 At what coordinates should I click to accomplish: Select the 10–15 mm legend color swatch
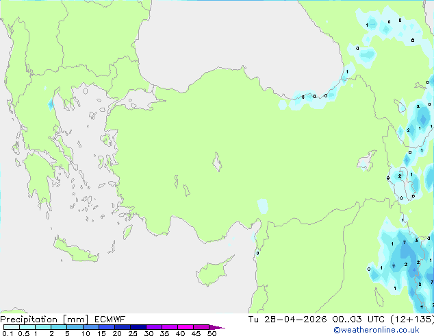click(90, 327)
